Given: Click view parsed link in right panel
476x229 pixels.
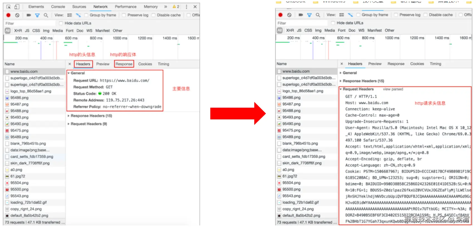Looking at the screenshot, I should (393, 89).
